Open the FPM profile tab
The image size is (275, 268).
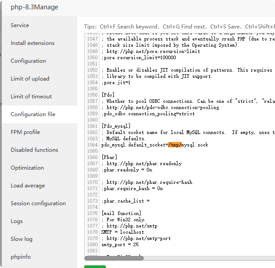point(25,132)
